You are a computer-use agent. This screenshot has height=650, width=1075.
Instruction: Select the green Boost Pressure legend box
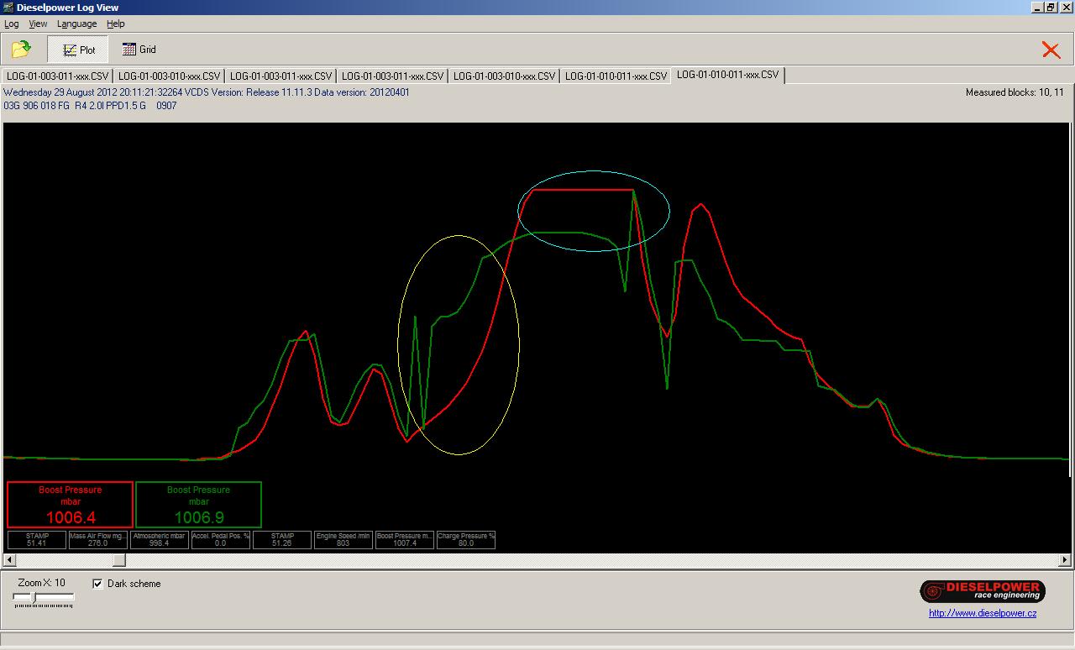198,504
